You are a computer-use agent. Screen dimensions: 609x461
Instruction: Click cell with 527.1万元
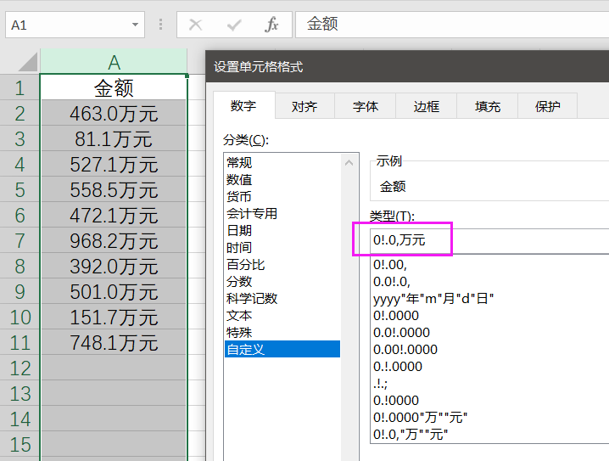pos(114,164)
